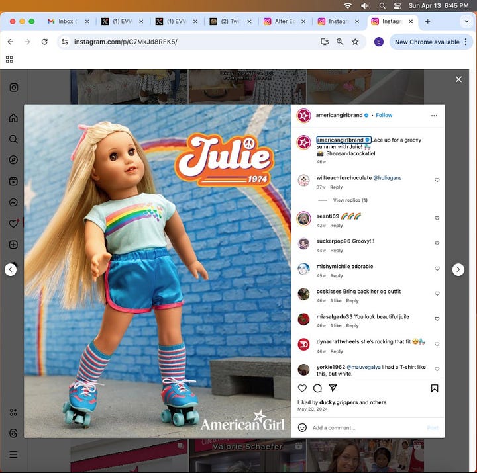477x473 pixels.
Task: Go to the previous post arrow
Action: [11, 269]
